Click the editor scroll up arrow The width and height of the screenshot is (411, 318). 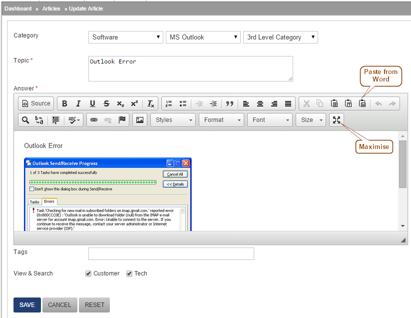[403, 136]
